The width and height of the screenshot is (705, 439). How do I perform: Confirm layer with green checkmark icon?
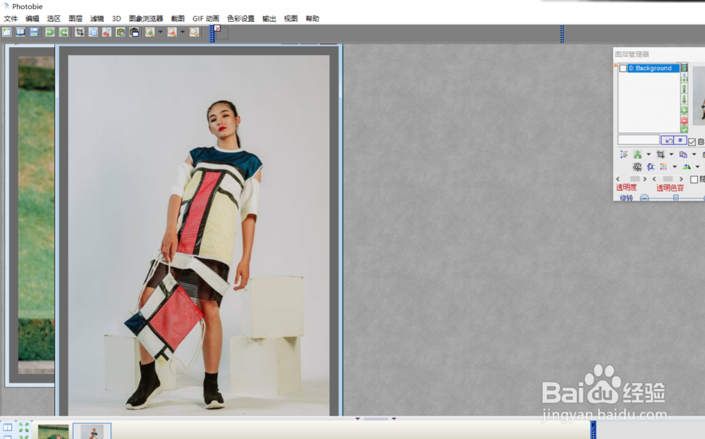pos(685,130)
